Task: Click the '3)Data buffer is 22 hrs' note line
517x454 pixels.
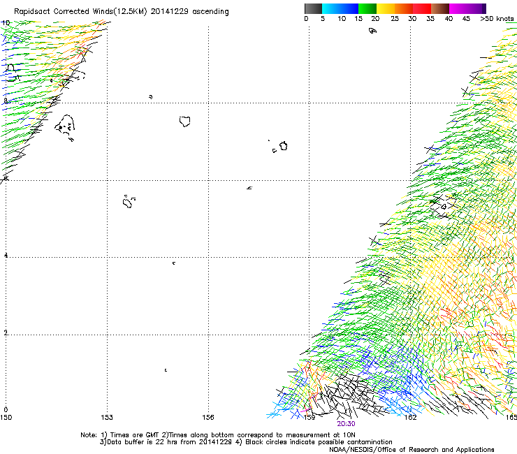Action: [246, 442]
